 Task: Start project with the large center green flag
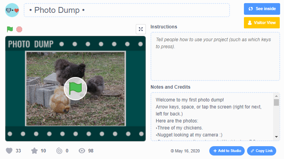click(75, 89)
